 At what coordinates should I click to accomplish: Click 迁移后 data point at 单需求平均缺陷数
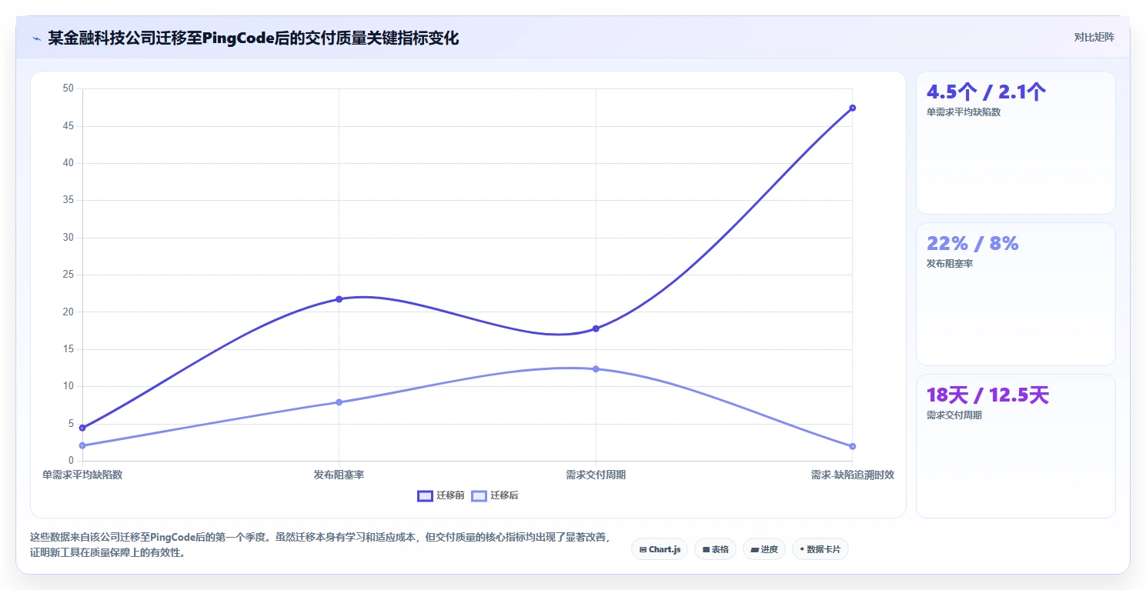82,445
